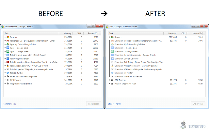Image resolution: width=209 pixels, height=130 pixels.
Task: Open Stats for nerds link in the BEFORE window
Action: click(10, 104)
